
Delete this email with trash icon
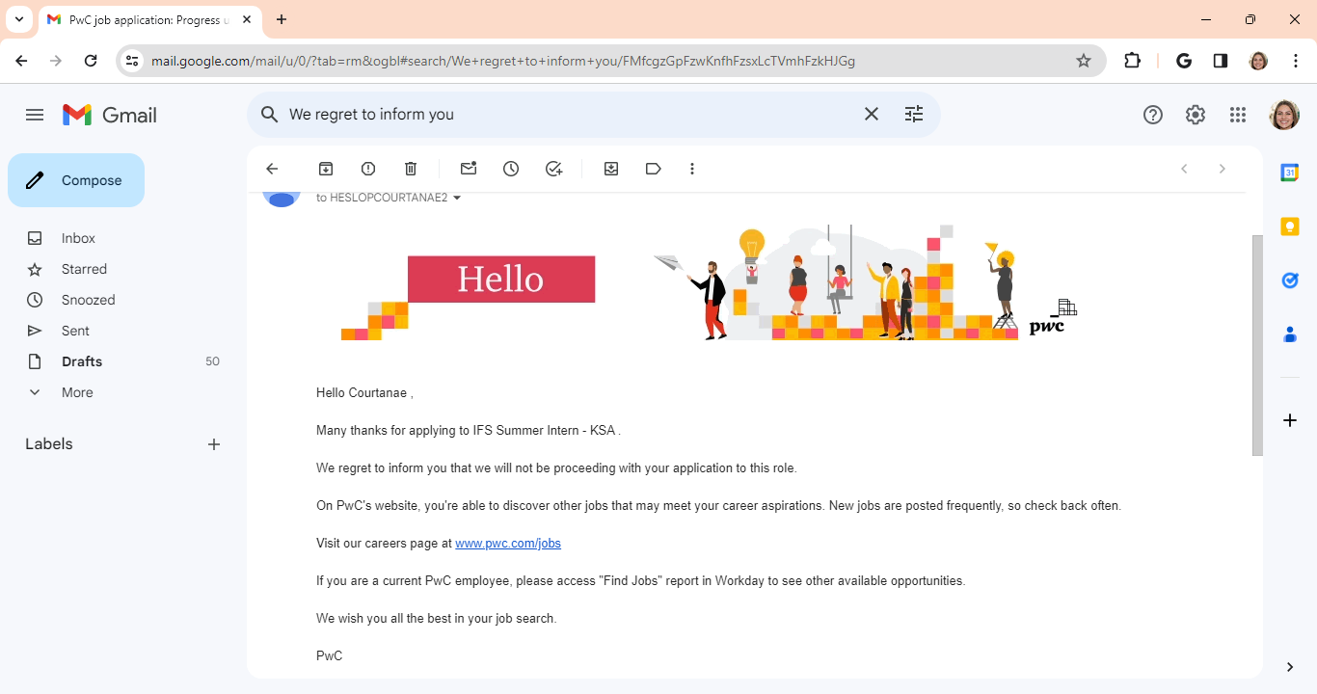(411, 169)
